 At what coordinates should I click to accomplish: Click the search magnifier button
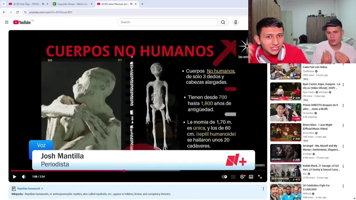(223, 22)
